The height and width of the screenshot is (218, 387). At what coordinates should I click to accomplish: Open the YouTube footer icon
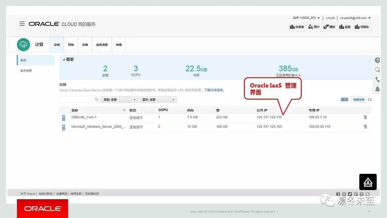pos(362,194)
